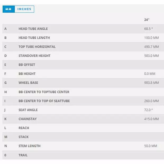Image resolution: width=164 pixels, height=164 pixels.
Task: Select the REACH row label
Action: [24, 128]
